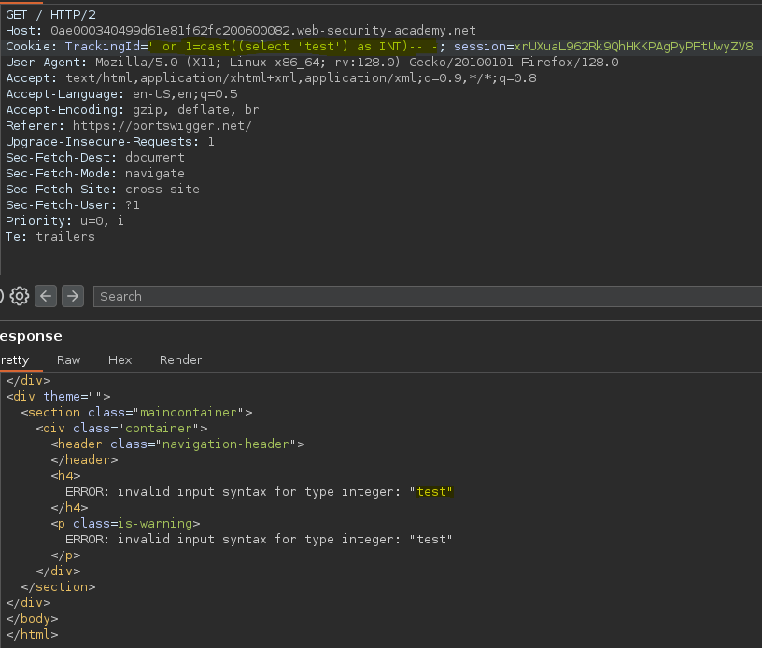The image size is (762, 648).
Task: Click the TrackingId cookie payload value
Action: (x=293, y=47)
